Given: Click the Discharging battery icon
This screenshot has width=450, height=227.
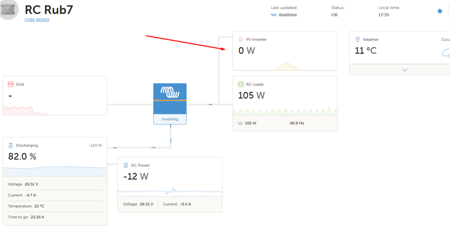Looking at the screenshot, I should 11,145.
